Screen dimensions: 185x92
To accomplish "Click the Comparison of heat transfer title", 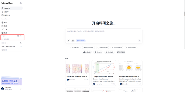I will [104, 76].
